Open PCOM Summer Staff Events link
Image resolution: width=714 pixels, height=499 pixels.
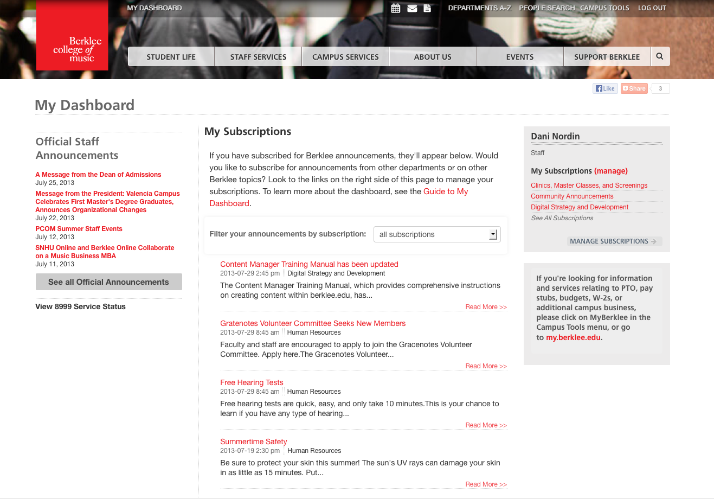point(79,229)
